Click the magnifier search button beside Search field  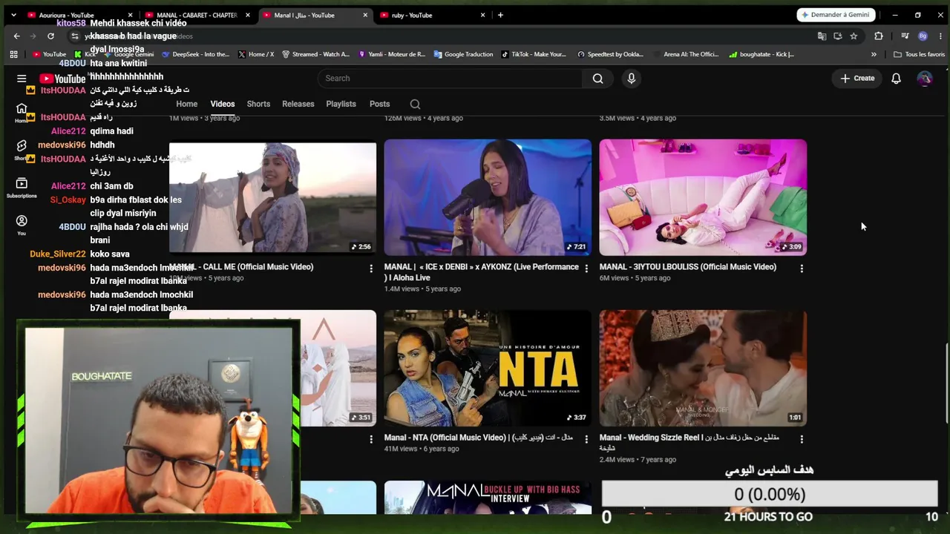[x=597, y=79]
